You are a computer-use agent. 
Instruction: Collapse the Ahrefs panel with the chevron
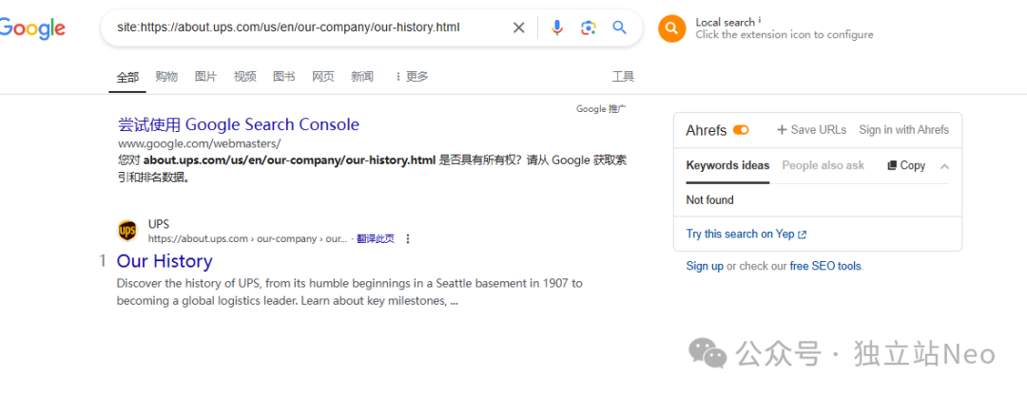[x=944, y=166]
